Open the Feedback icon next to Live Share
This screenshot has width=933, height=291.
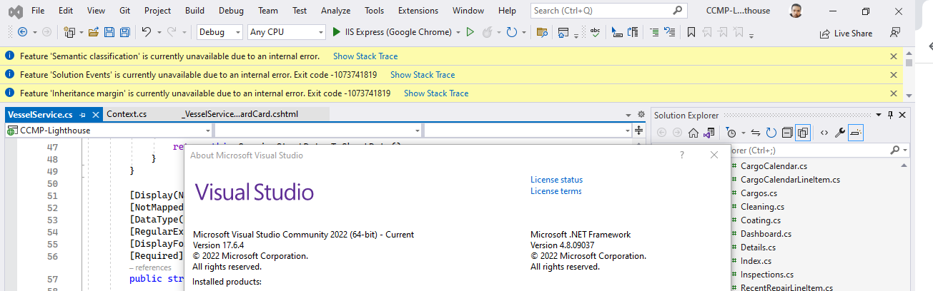click(894, 33)
